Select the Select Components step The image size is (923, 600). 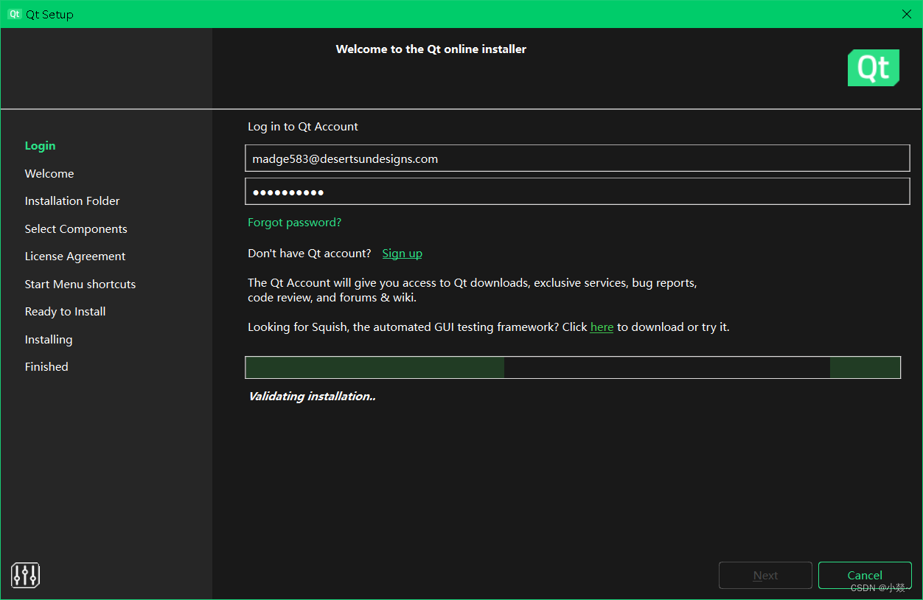point(76,229)
